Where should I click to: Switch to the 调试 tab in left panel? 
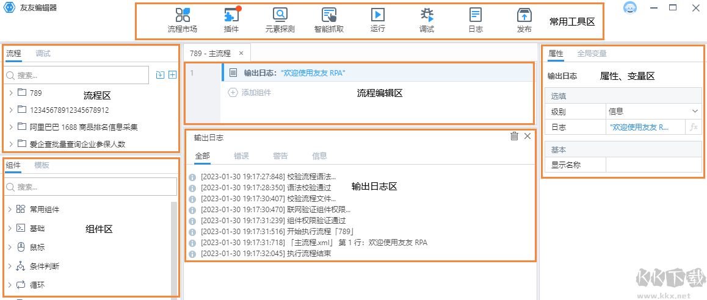(43, 54)
